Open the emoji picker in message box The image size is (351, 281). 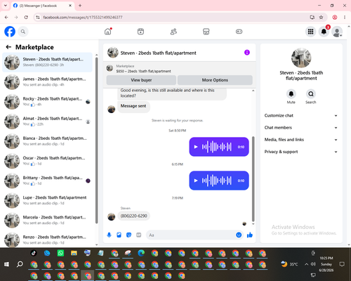click(239, 235)
